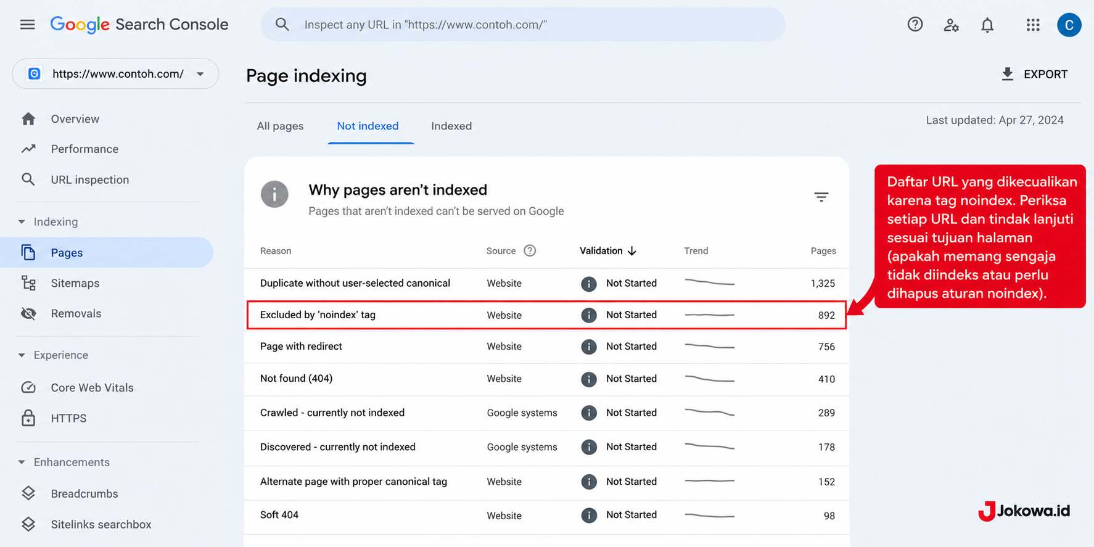
Task: Click the Why pages aren't indexed info icon
Action: [274, 195]
